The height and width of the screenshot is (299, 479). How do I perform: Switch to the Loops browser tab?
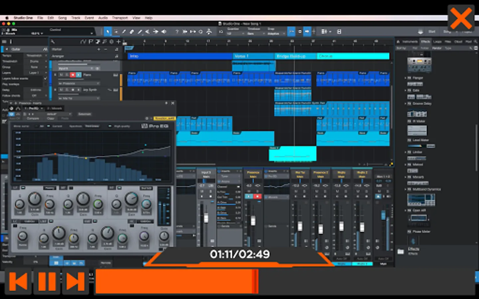[437, 42]
